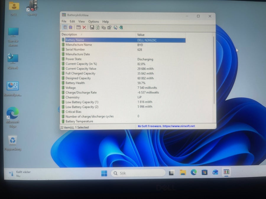Open the DELL folder desktop icon
Screen dimensions: 266x199
click(x=14, y=9)
